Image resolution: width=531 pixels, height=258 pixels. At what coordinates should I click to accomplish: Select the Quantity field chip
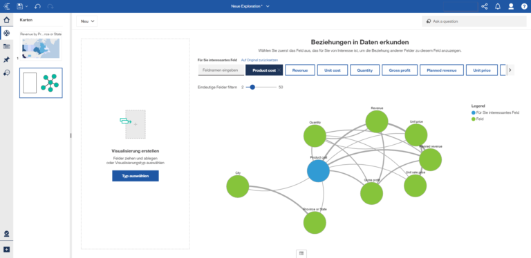tap(365, 70)
